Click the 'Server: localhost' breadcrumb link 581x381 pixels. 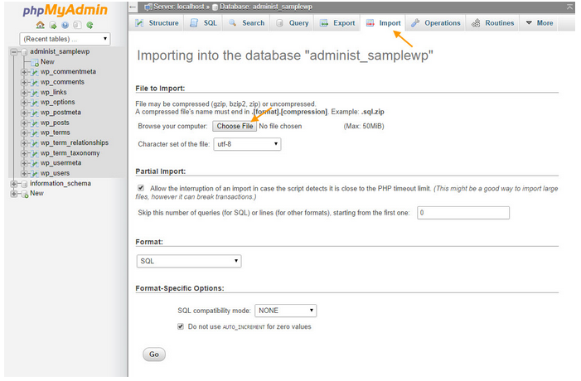point(178,7)
